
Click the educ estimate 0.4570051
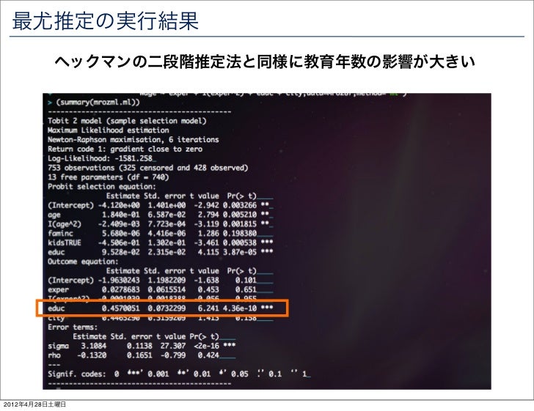(x=120, y=308)
